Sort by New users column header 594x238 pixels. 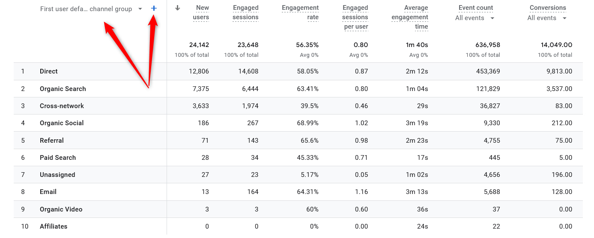point(201,12)
